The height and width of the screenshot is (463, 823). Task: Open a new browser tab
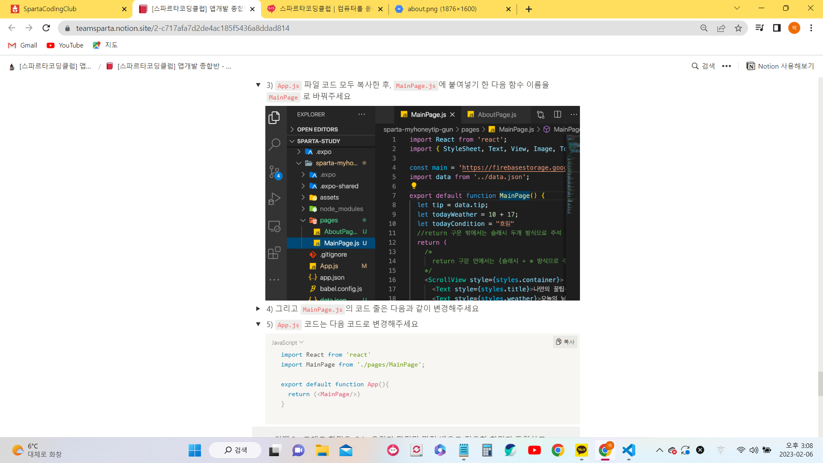529,9
